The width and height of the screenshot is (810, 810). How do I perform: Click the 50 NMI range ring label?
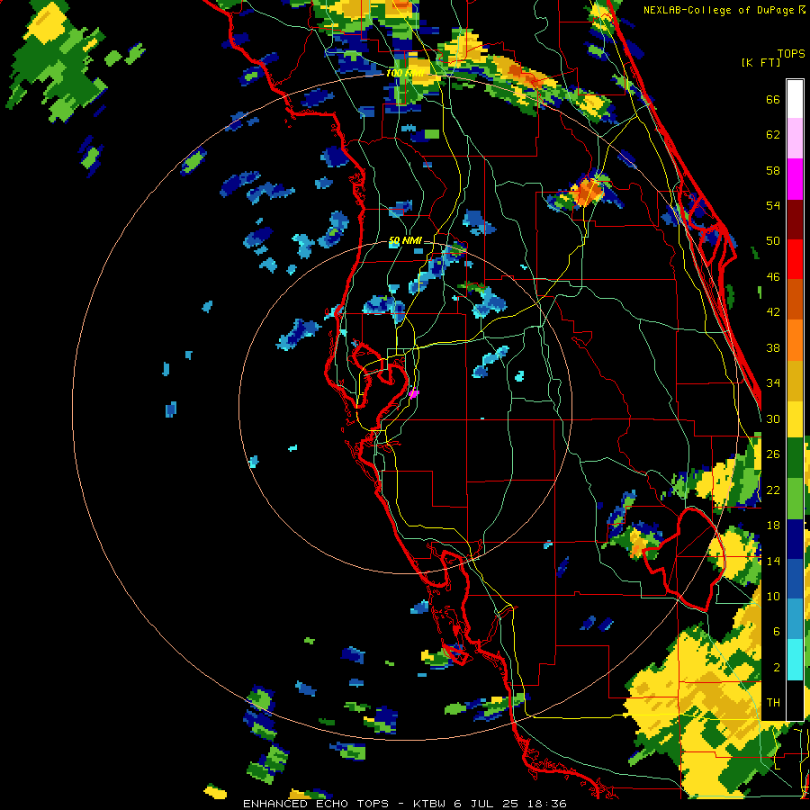click(x=405, y=240)
